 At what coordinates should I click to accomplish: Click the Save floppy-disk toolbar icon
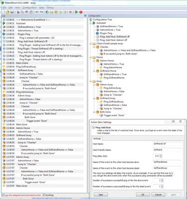point(12,12)
